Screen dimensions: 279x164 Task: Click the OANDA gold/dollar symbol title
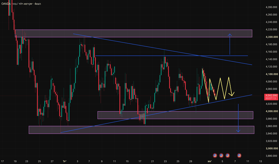(x=21, y=4)
